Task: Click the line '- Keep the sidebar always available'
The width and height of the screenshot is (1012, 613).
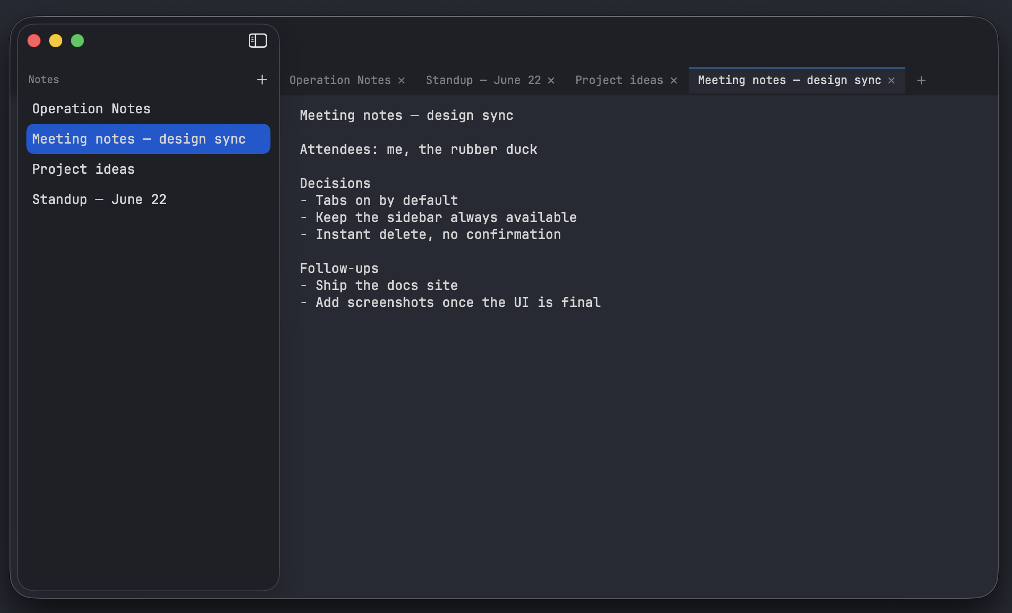Action: [x=439, y=218]
